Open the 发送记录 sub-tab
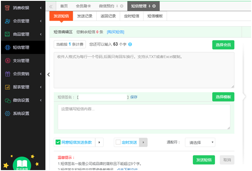Viewport: 252px width, 171px height. tap(85, 16)
